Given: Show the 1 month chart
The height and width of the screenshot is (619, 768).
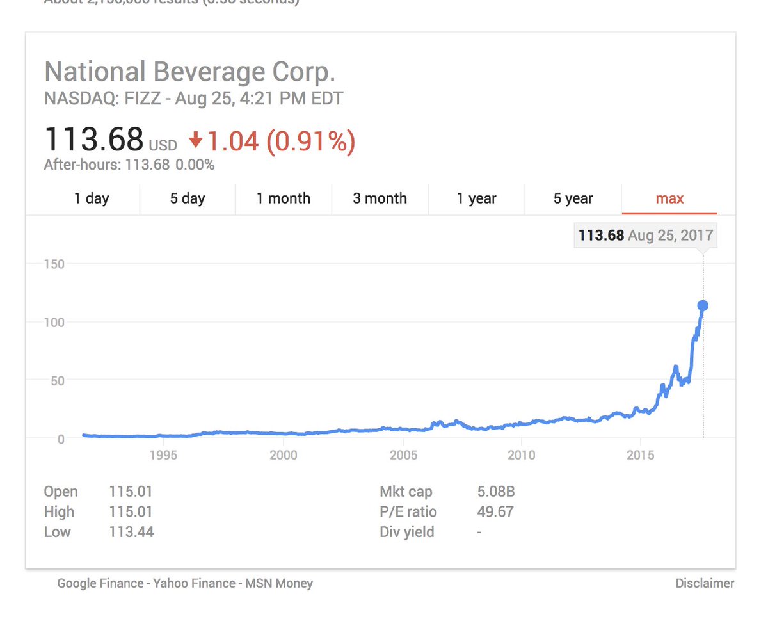Looking at the screenshot, I should tap(284, 198).
